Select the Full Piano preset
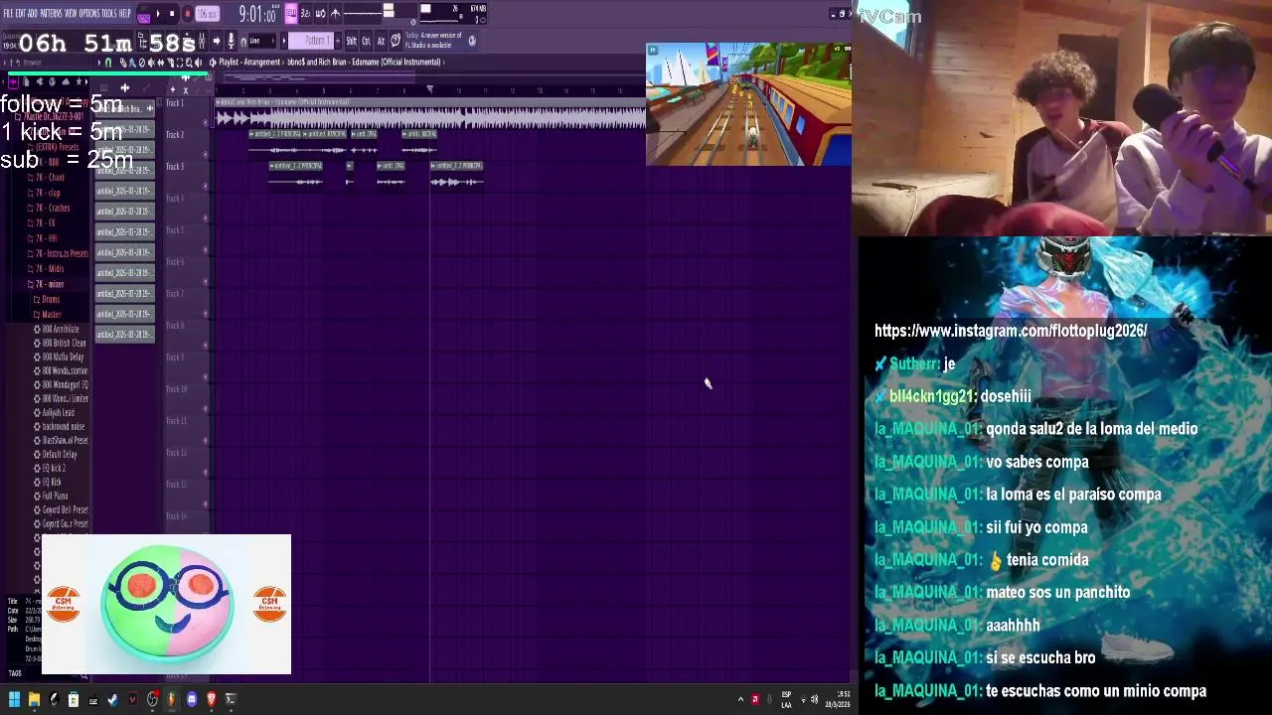 pyautogui.click(x=51, y=496)
